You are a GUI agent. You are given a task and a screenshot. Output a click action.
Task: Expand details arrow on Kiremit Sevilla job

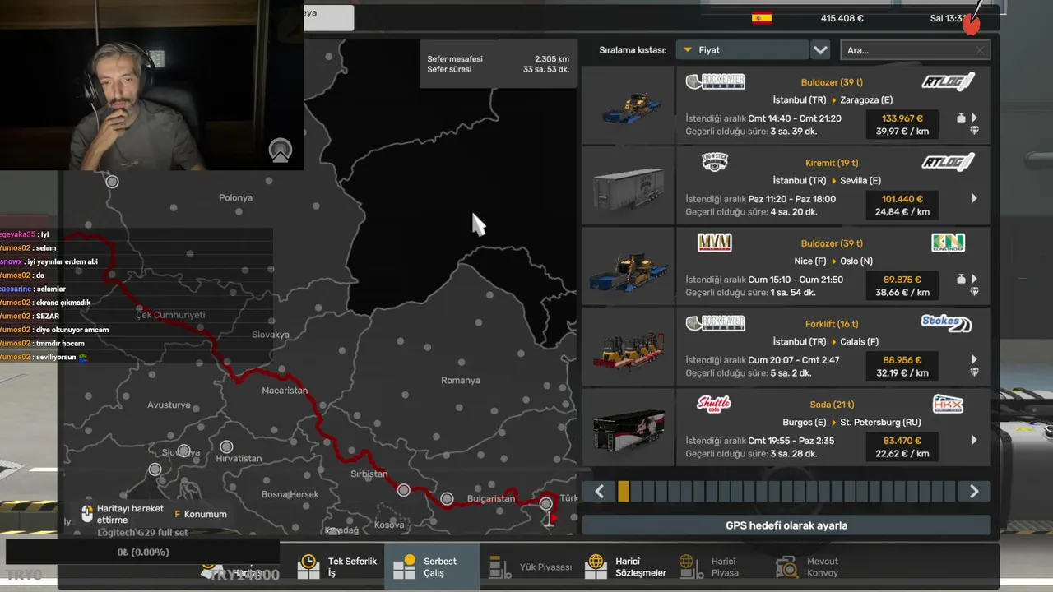(x=974, y=198)
